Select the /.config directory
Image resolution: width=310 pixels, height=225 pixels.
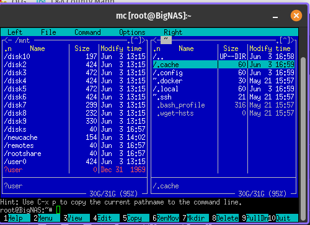(x=224, y=73)
